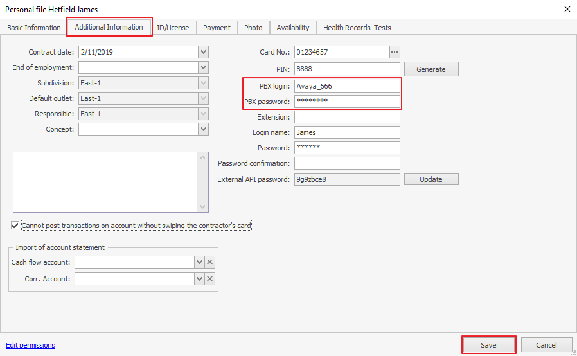
Task: Open the Edit permissions link
Action: (x=30, y=345)
